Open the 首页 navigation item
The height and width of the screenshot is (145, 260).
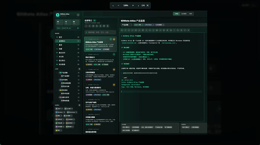pos(68,37)
